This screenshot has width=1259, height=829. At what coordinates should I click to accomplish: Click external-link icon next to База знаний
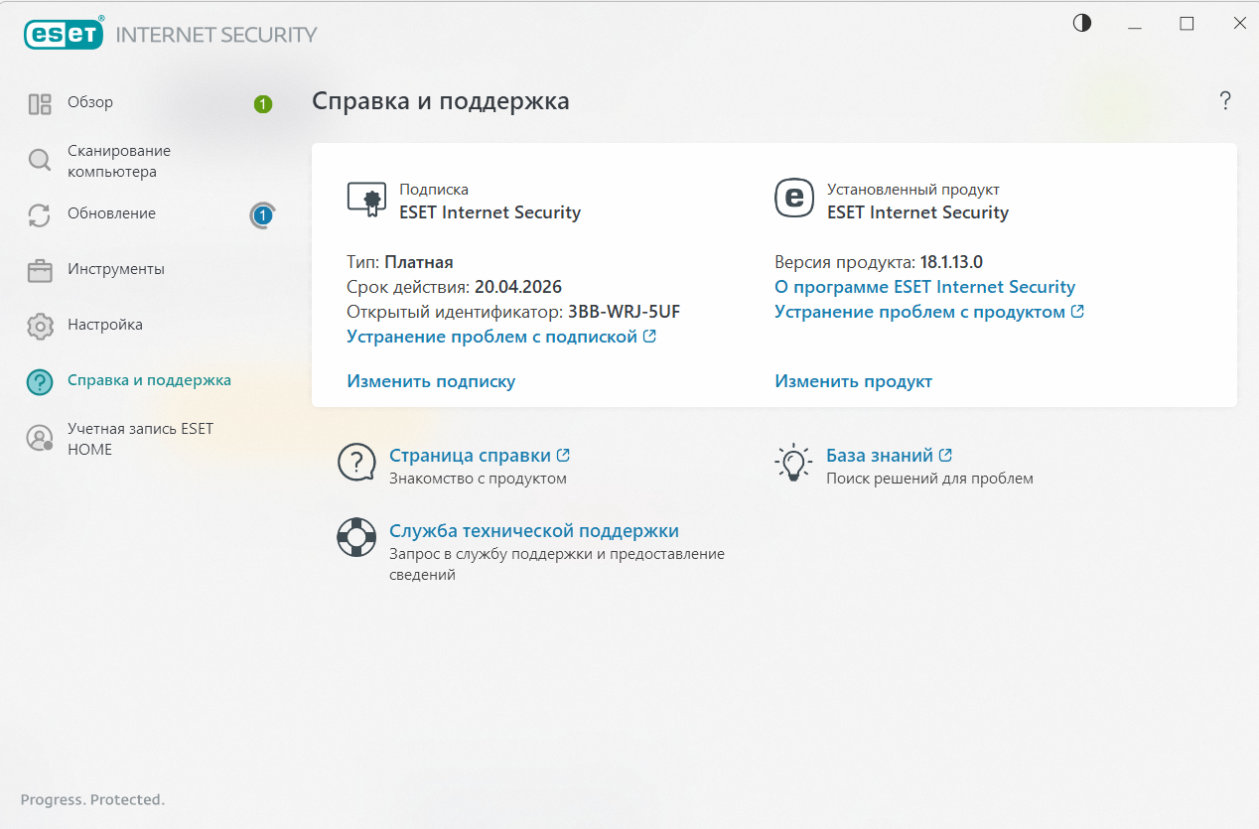click(x=945, y=455)
